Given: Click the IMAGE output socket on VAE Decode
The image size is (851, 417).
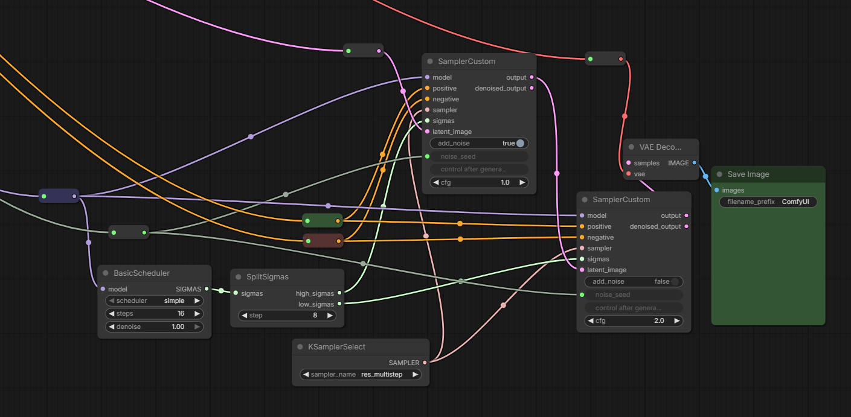Looking at the screenshot, I should (x=694, y=163).
